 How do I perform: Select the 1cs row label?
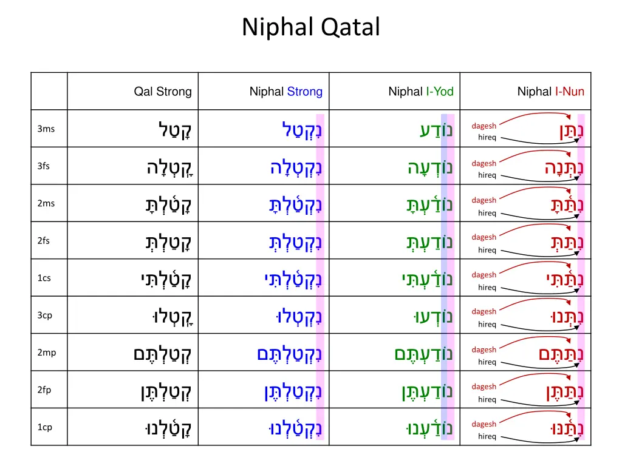44,279
